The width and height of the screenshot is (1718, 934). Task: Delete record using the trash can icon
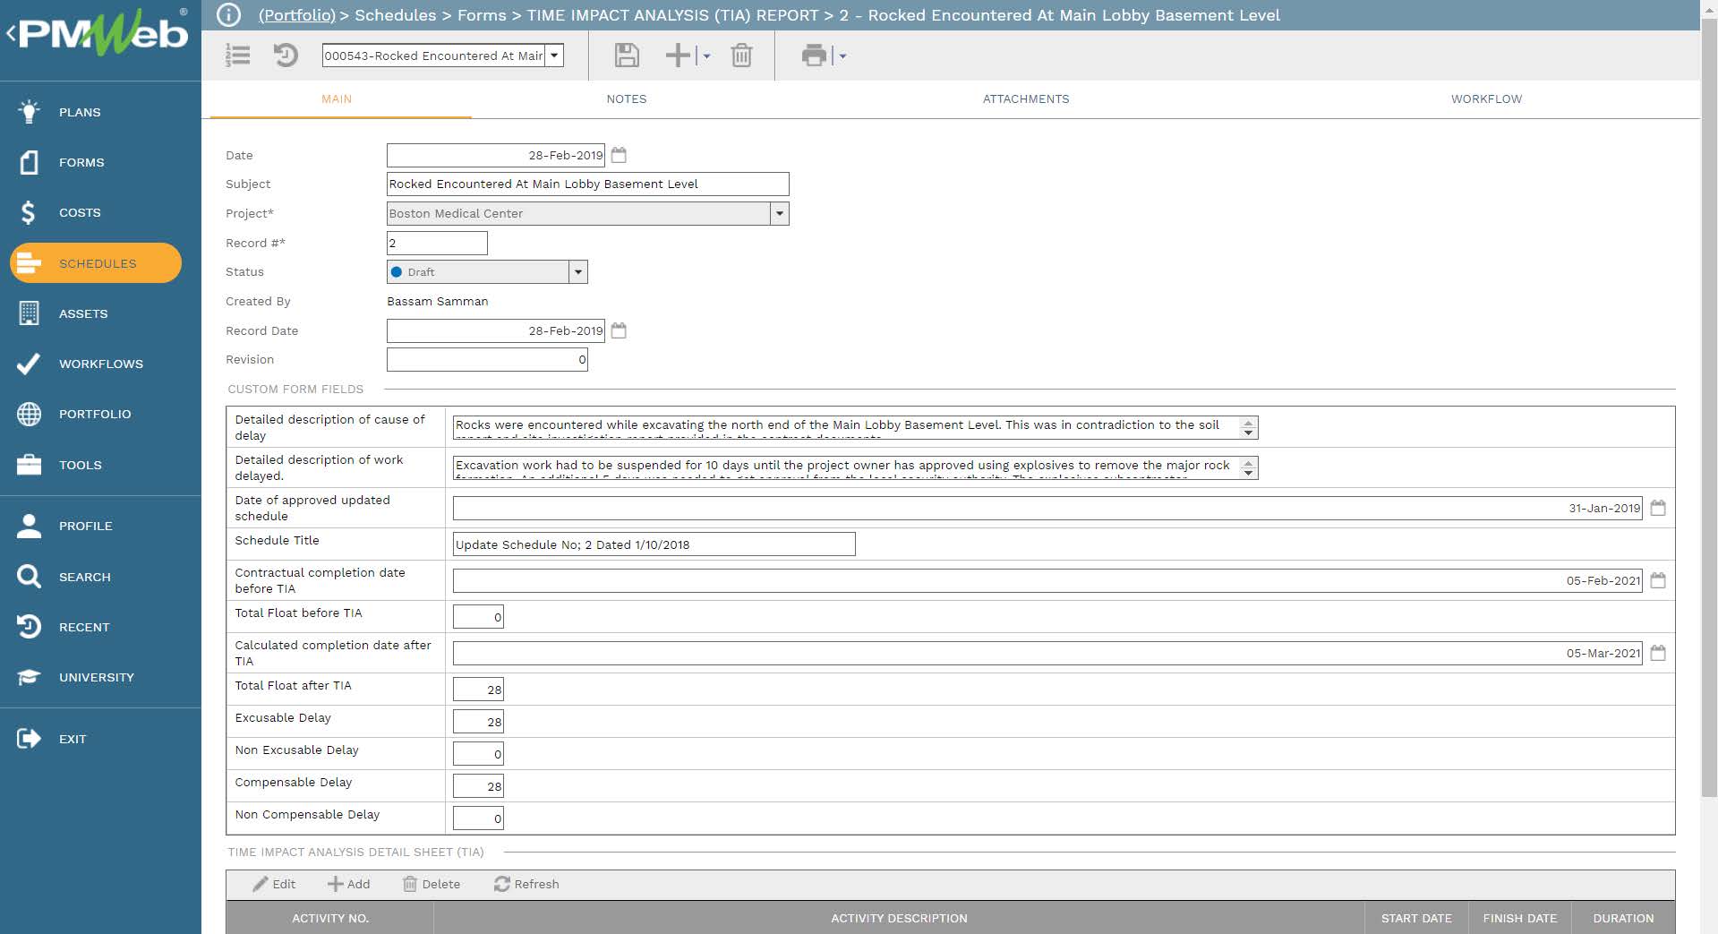[741, 56]
